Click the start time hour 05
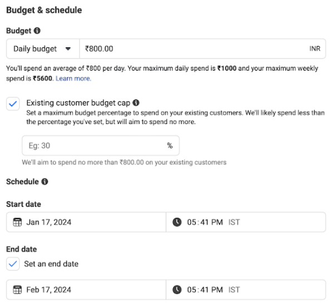The image size is (331, 304). tap(191, 222)
